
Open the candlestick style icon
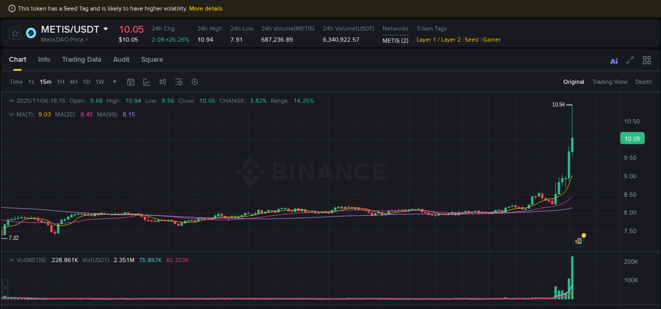pyautogui.click(x=162, y=82)
